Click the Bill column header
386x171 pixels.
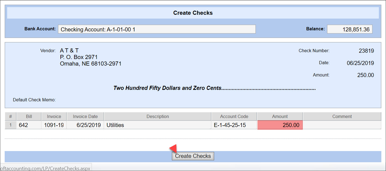click(29, 116)
